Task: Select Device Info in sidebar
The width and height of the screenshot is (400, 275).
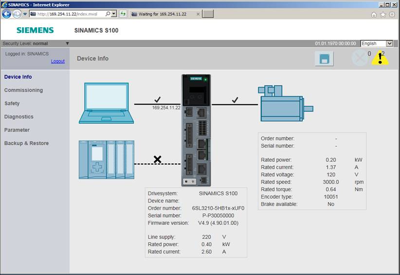Action: pos(18,77)
